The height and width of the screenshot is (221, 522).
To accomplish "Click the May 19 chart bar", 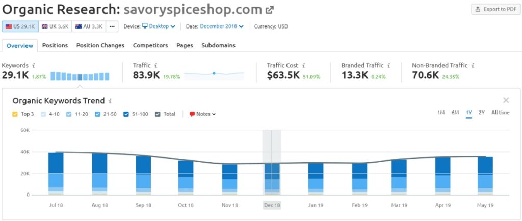I will 485,176.
